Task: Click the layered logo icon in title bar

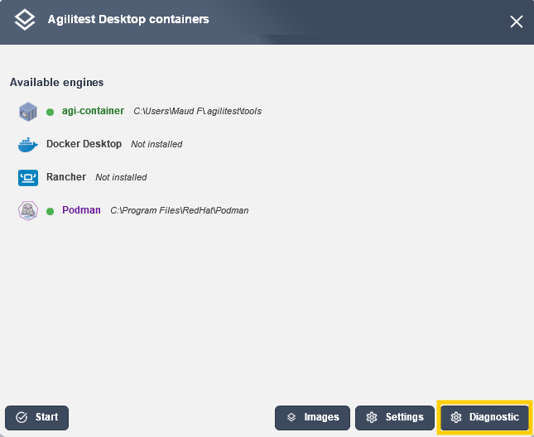Action: (25, 19)
